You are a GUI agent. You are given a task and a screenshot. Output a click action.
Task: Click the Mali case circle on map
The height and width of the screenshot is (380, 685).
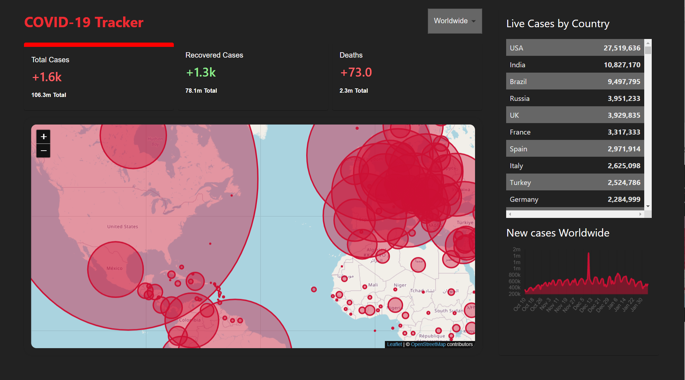point(364,287)
